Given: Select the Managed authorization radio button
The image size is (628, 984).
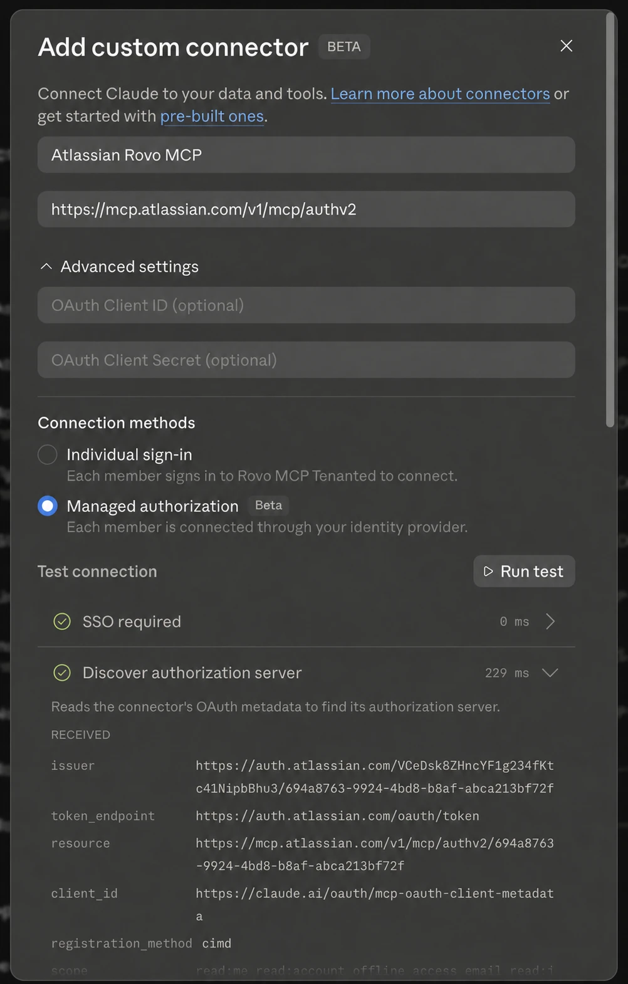Looking at the screenshot, I should [x=48, y=506].
